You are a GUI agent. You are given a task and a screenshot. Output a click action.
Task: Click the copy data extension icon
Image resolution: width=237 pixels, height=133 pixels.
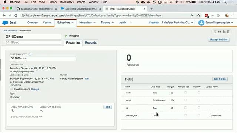(224, 32)
